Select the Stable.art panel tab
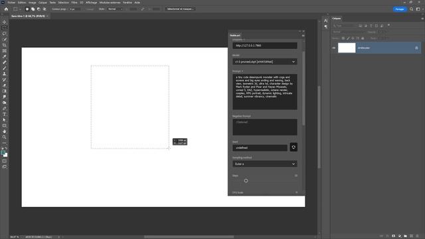The image size is (425, 239). click(x=235, y=35)
